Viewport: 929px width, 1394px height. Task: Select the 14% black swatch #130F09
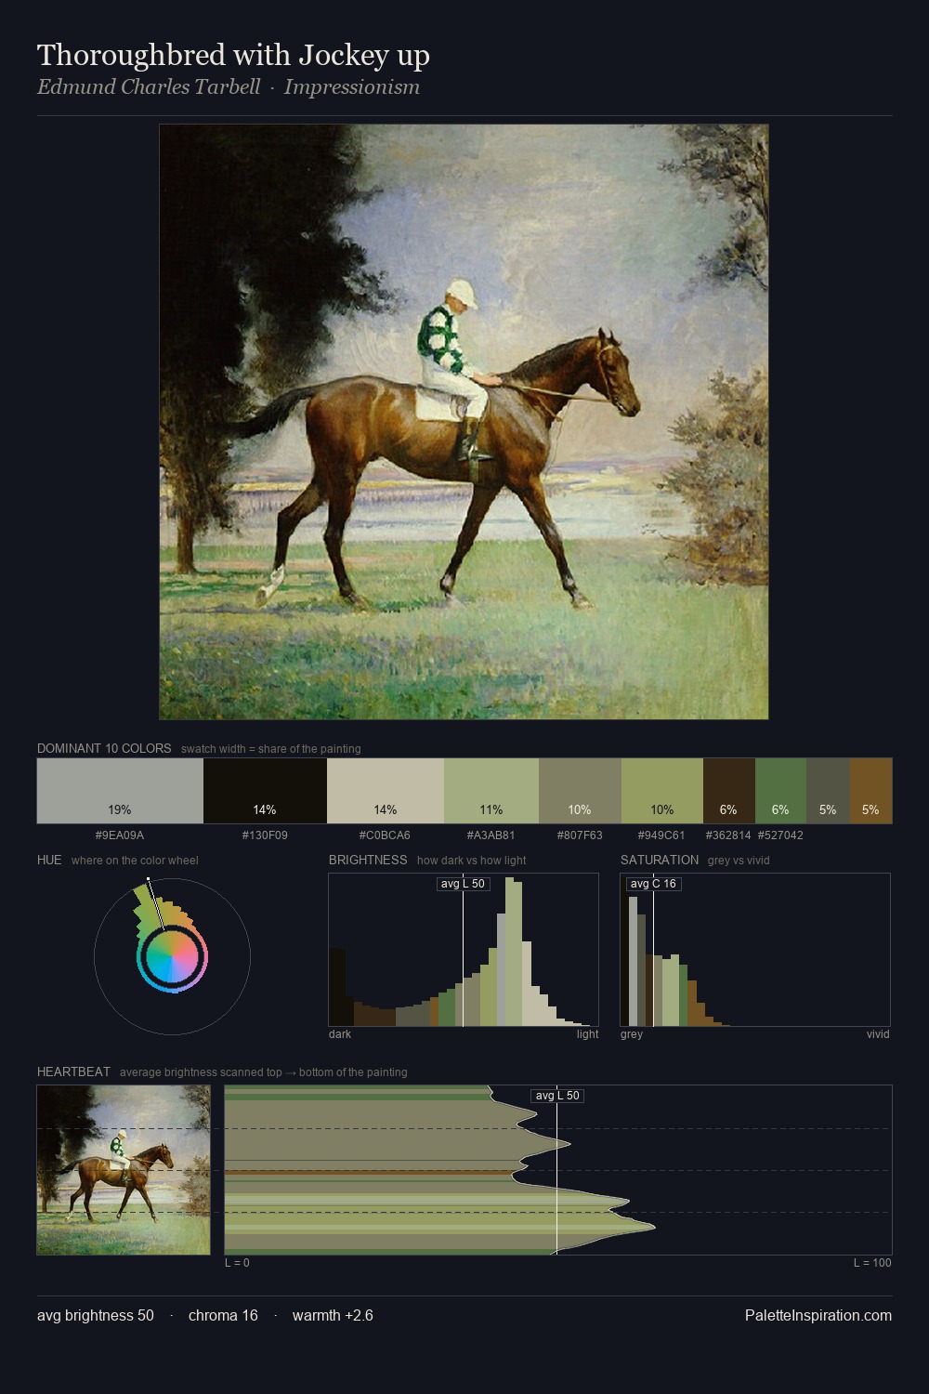tap(265, 791)
